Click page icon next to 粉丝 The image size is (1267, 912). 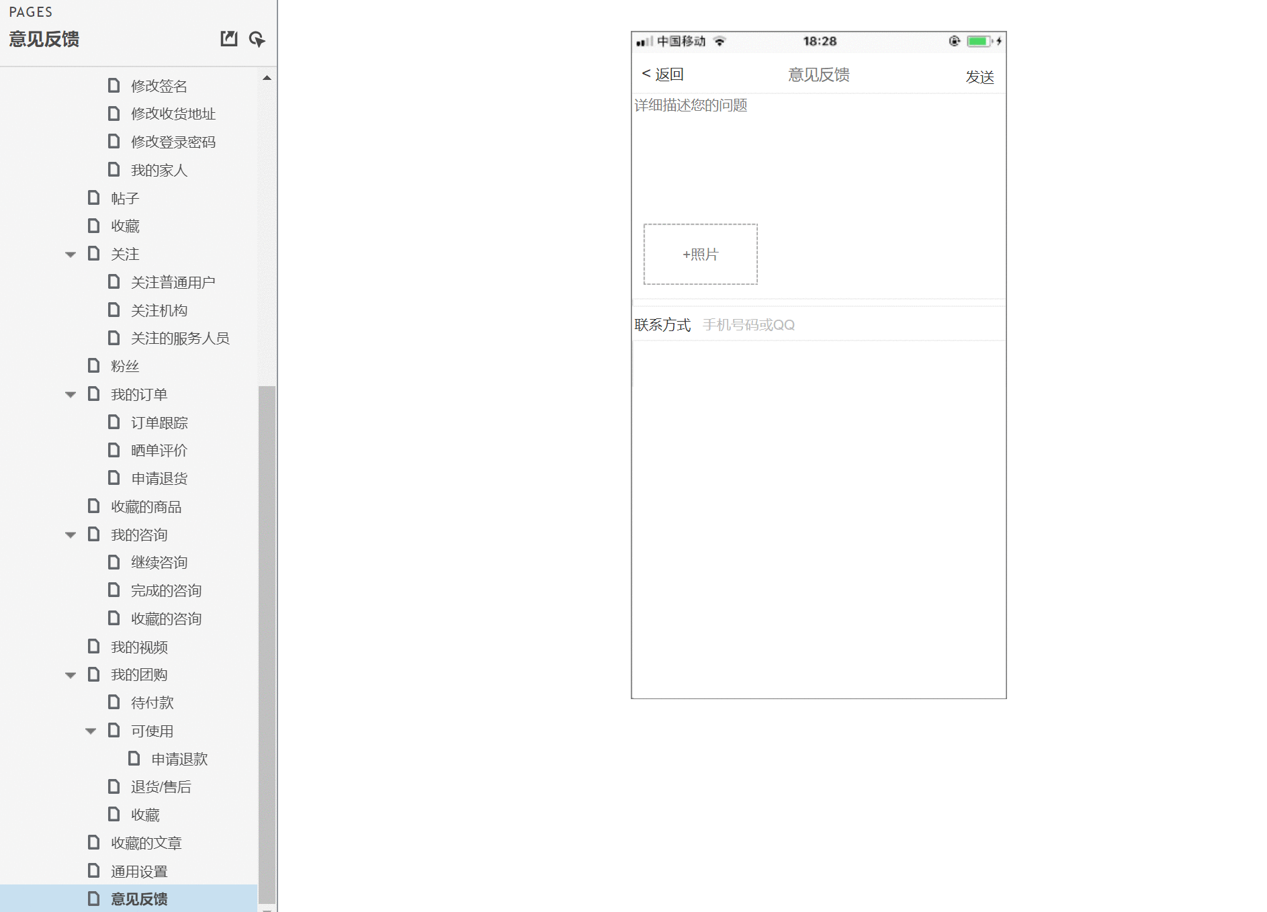coord(94,365)
